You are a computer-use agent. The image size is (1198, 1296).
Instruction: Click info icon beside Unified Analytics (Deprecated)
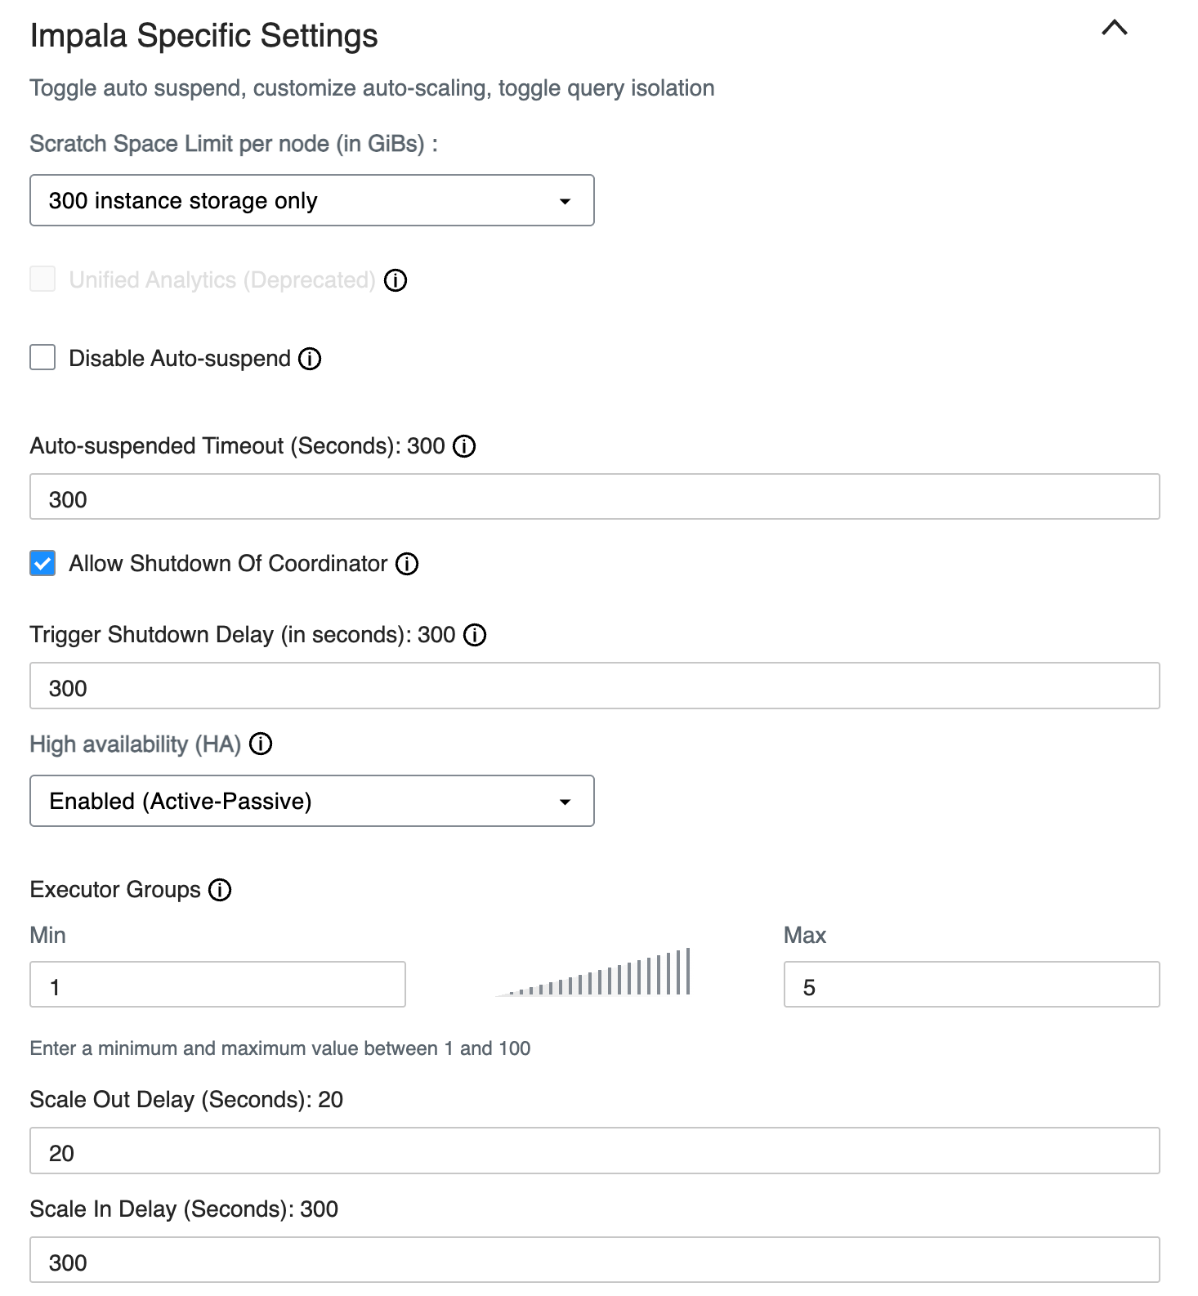point(396,280)
